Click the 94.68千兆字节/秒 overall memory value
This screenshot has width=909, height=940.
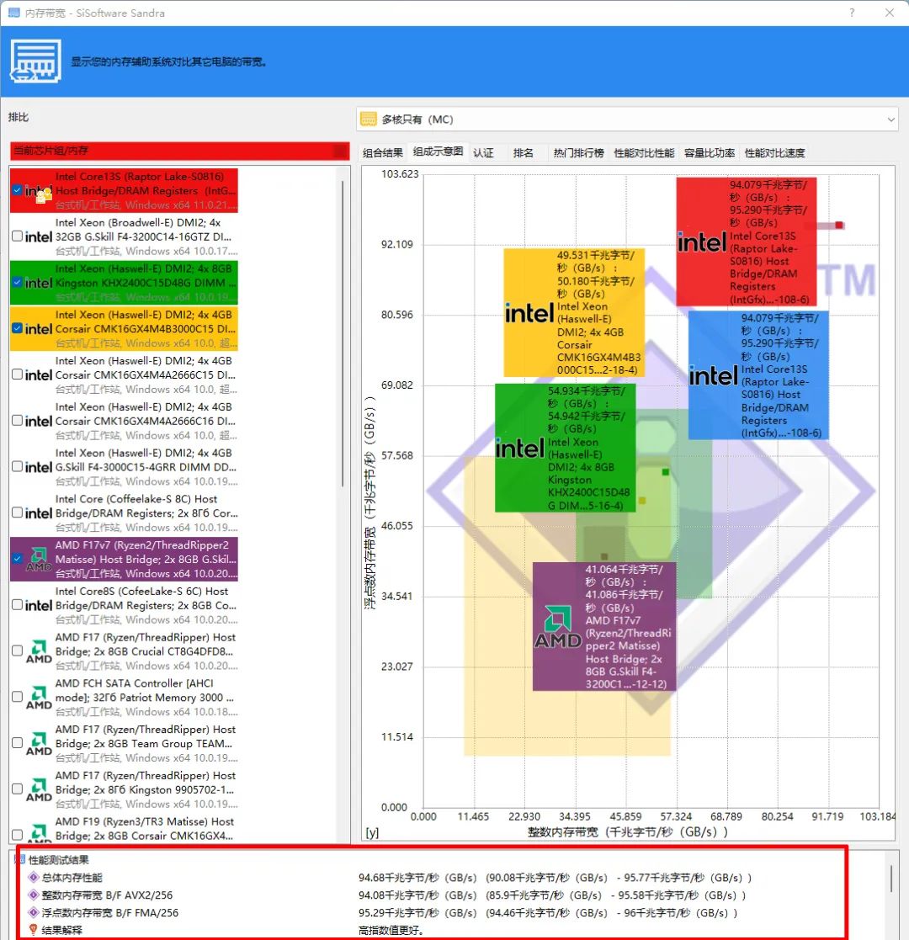417,878
